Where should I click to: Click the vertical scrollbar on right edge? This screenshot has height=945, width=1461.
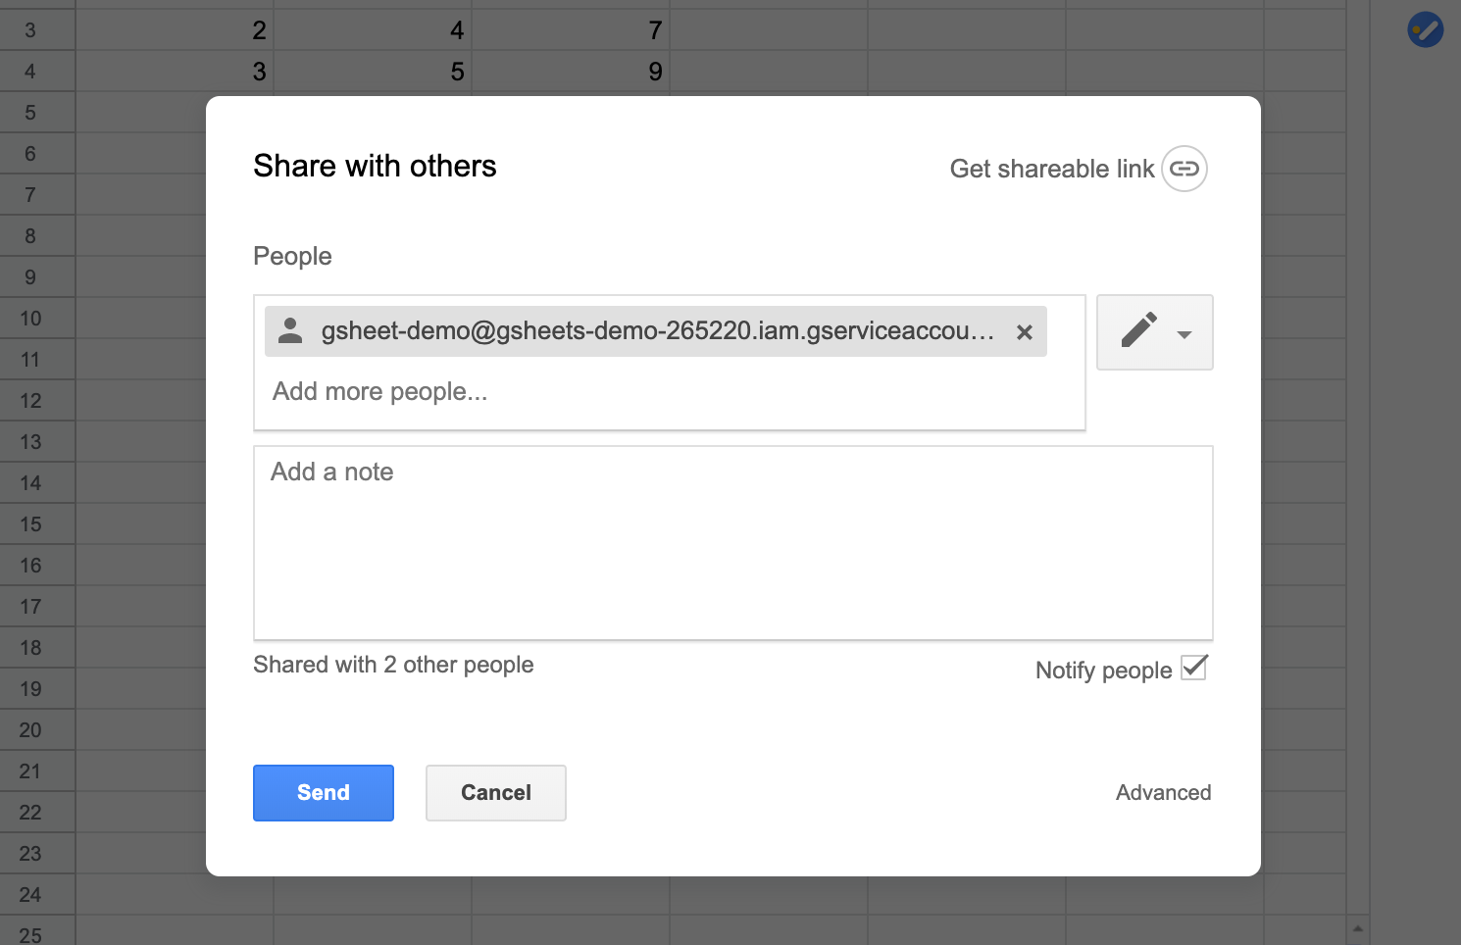pos(1356,490)
